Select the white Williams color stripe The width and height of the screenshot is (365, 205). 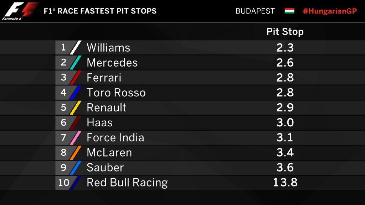[x=76, y=47]
